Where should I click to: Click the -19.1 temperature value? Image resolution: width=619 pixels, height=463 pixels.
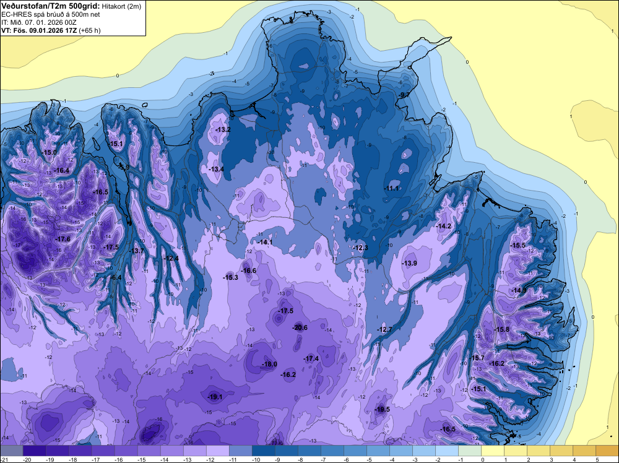(215, 397)
